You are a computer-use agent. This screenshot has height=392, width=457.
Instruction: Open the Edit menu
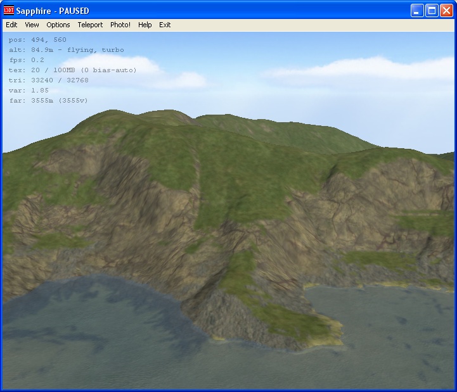click(11, 25)
